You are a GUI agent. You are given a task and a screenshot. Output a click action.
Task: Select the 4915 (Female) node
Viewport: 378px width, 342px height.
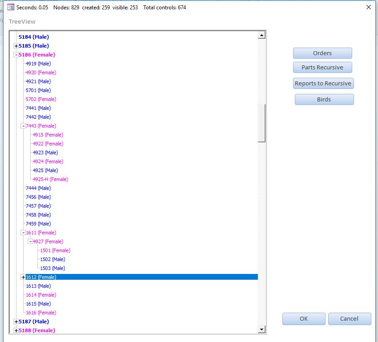tap(48, 135)
